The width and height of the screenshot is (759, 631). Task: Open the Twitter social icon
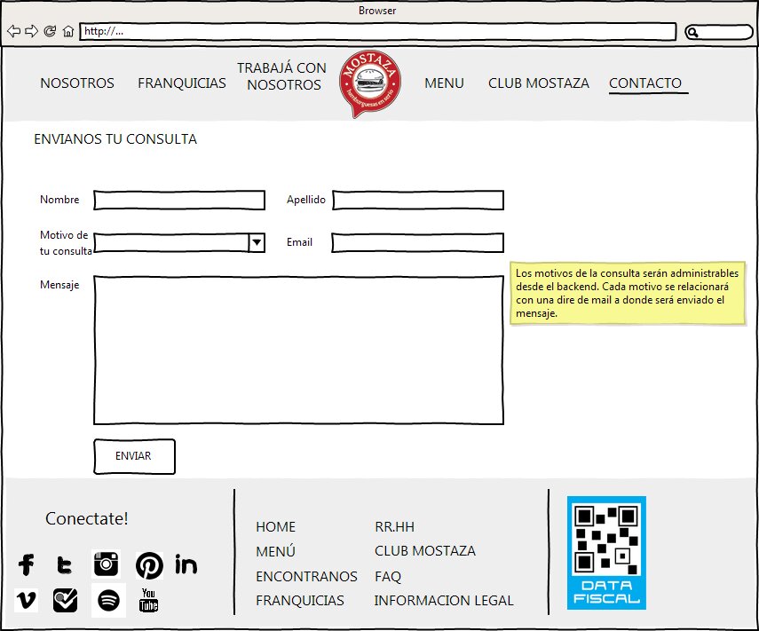(x=65, y=564)
